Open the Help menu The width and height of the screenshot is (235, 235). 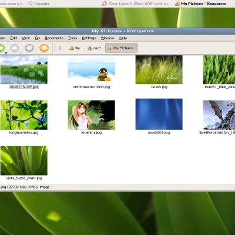pos(123,38)
